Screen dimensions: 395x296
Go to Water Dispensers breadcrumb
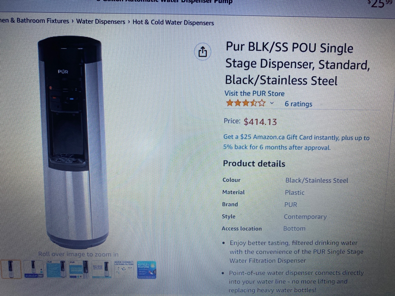point(101,22)
